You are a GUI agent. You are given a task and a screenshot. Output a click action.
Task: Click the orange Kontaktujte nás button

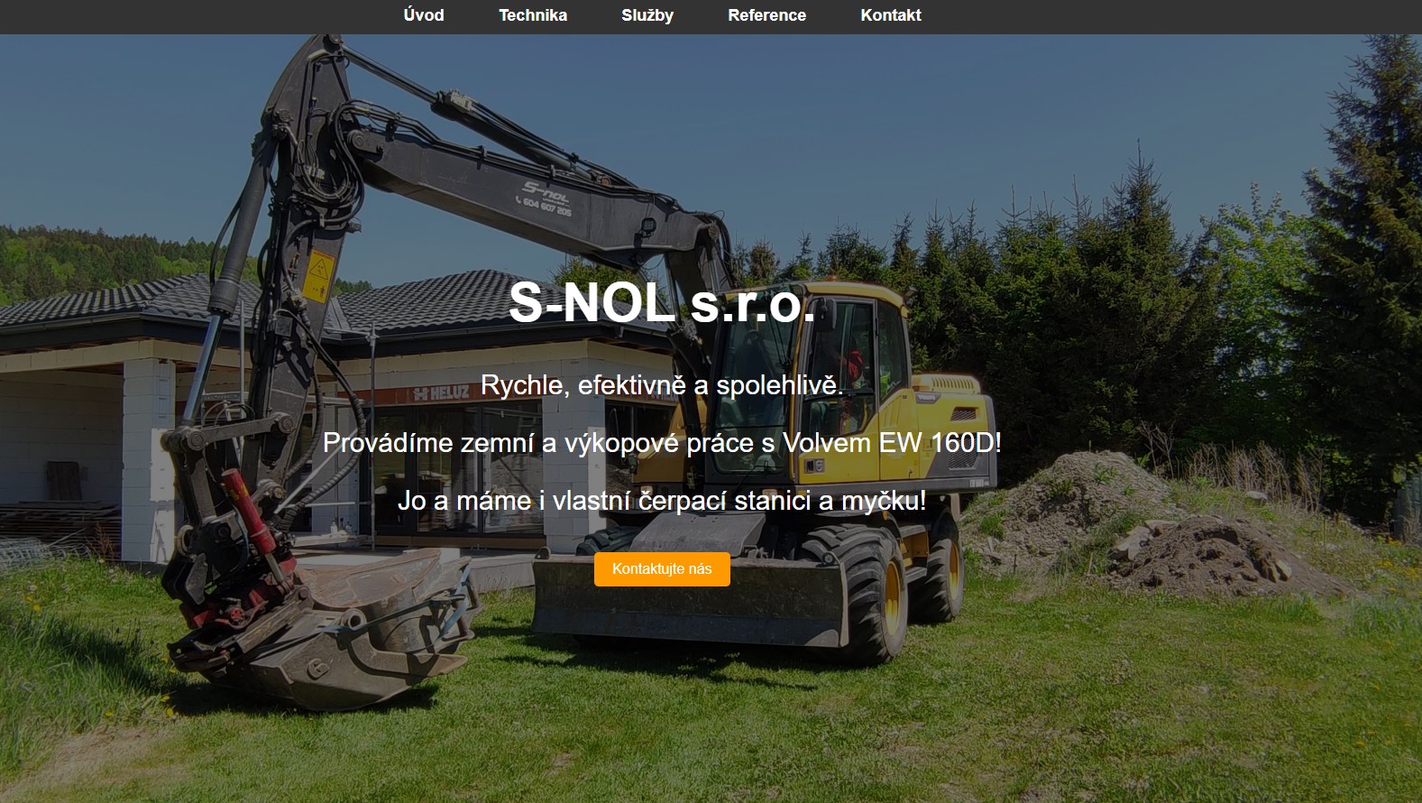click(662, 569)
